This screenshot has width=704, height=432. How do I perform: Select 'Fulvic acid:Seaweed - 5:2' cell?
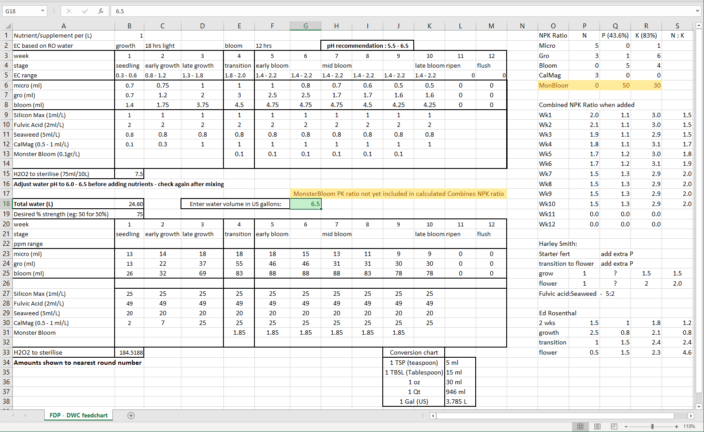pyautogui.click(x=577, y=294)
